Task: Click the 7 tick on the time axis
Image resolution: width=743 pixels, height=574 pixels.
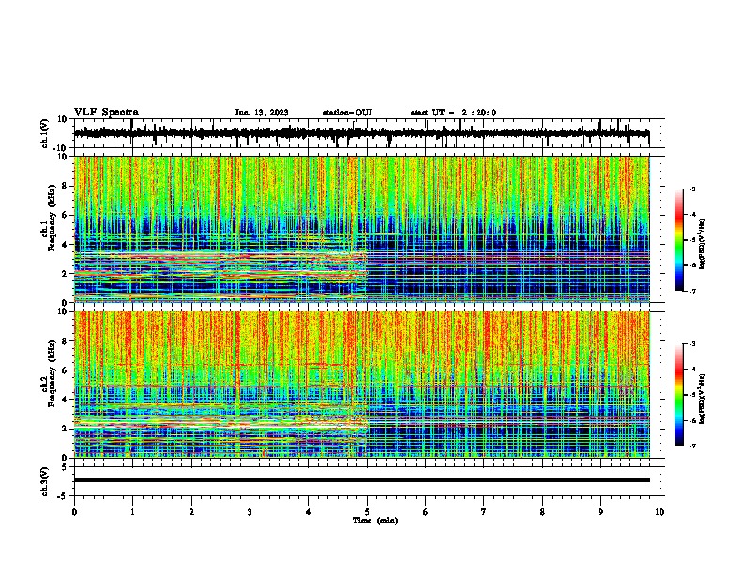Action: click(x=484, y=512)
